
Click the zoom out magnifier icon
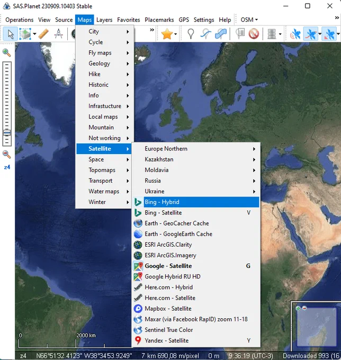[x=6, y=154]
